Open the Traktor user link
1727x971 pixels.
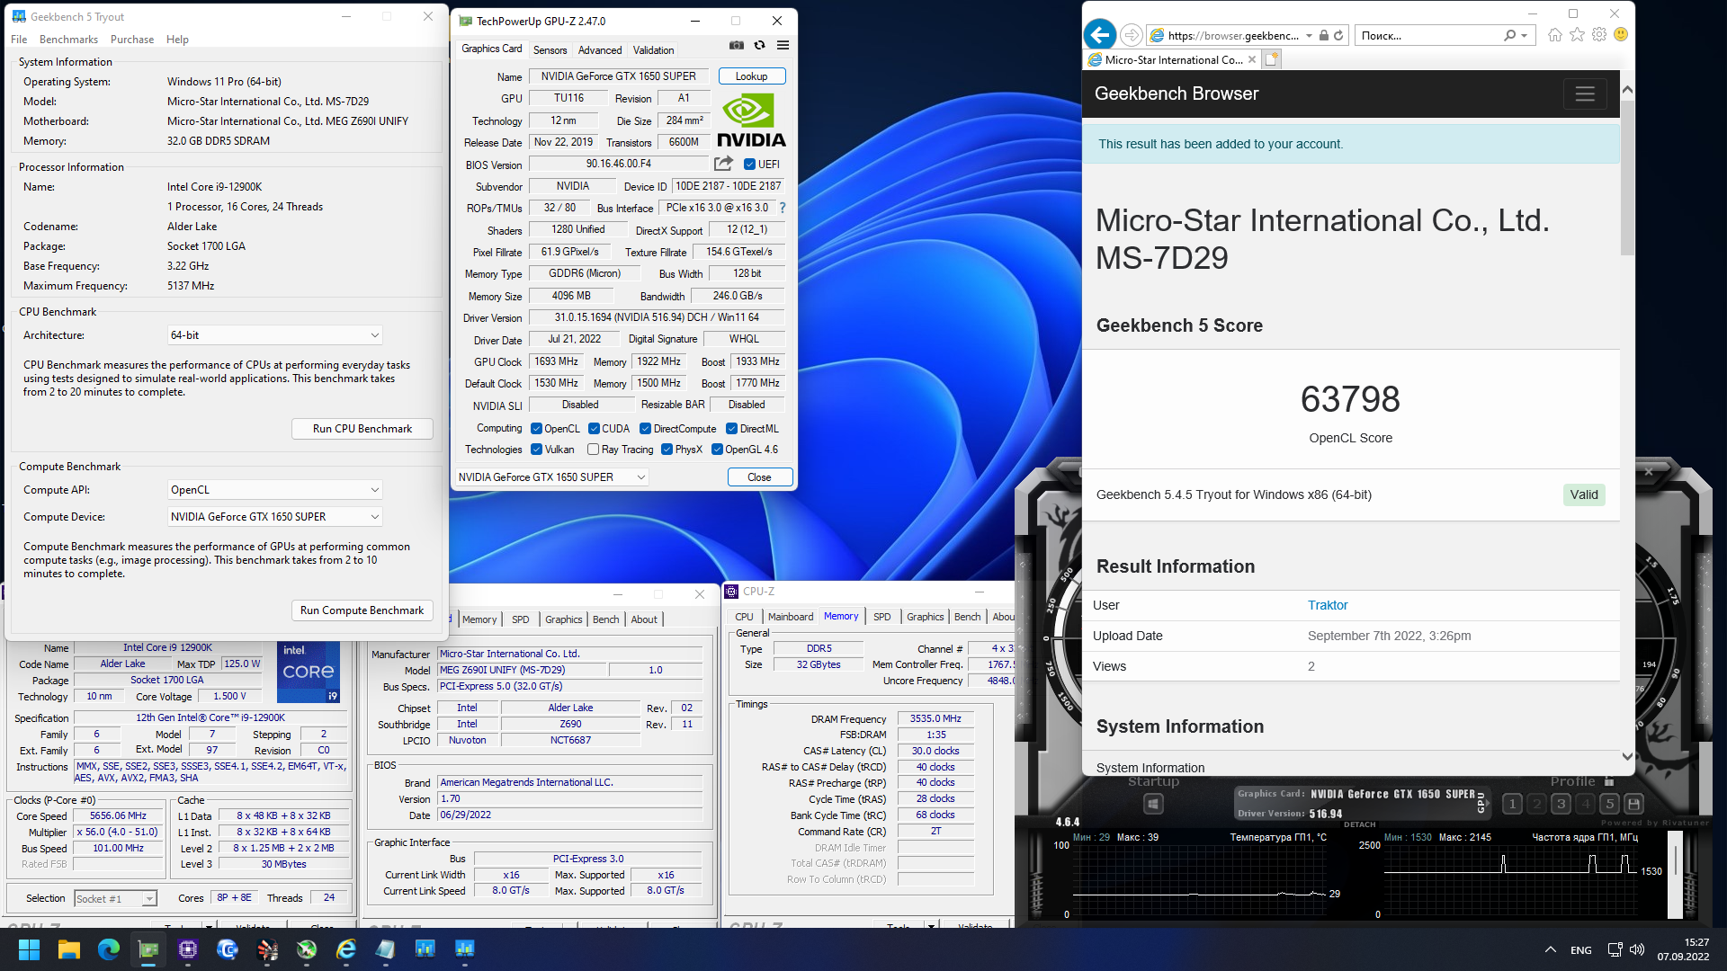(x=1328, y=605)
